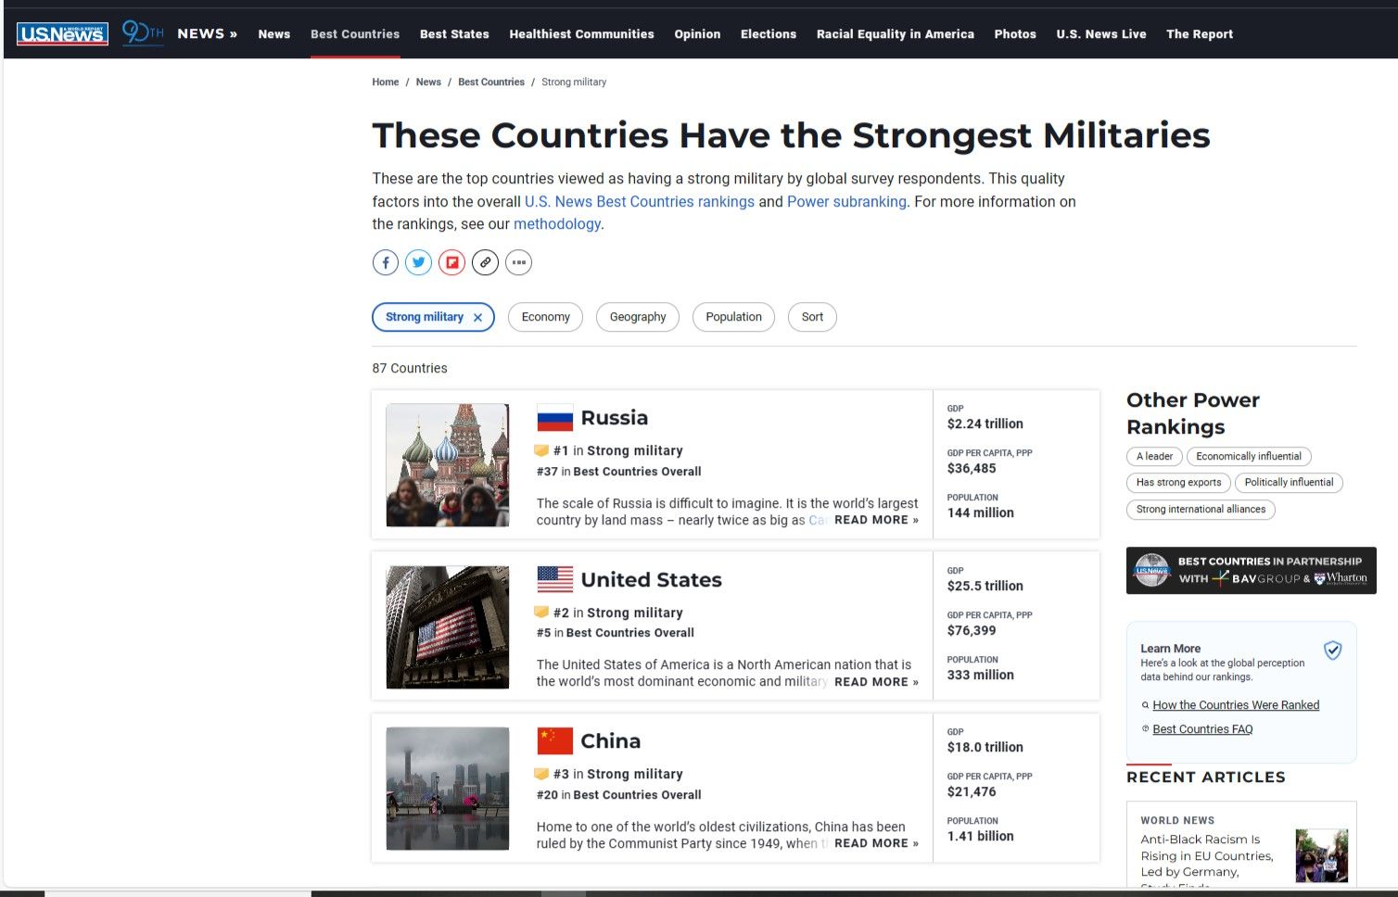Toggle the 'A leader' ranking chip

click(1154, 456)
